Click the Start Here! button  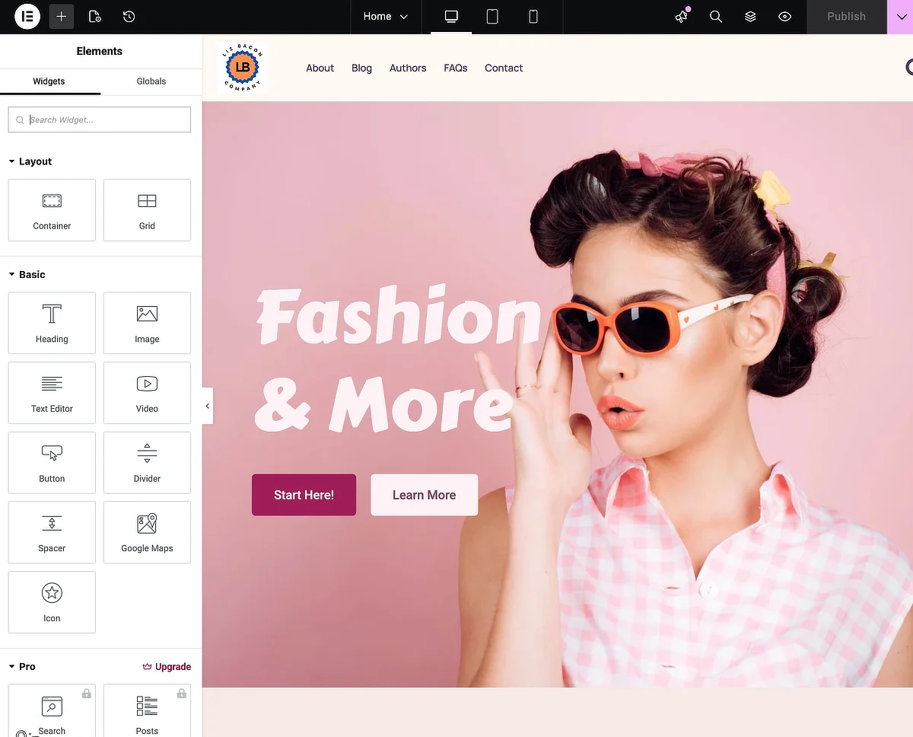point(304,495)
